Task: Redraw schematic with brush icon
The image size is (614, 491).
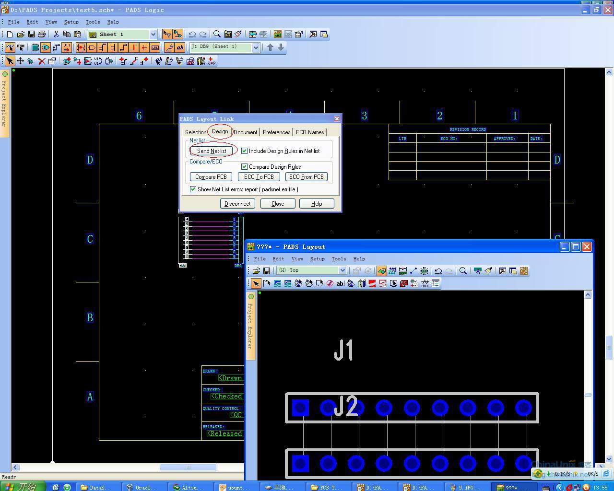Action: 238,34
